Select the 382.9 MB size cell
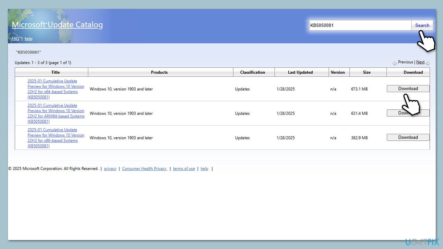The width and height of the screenshot is (443, 249). click(x=359, y=138)
